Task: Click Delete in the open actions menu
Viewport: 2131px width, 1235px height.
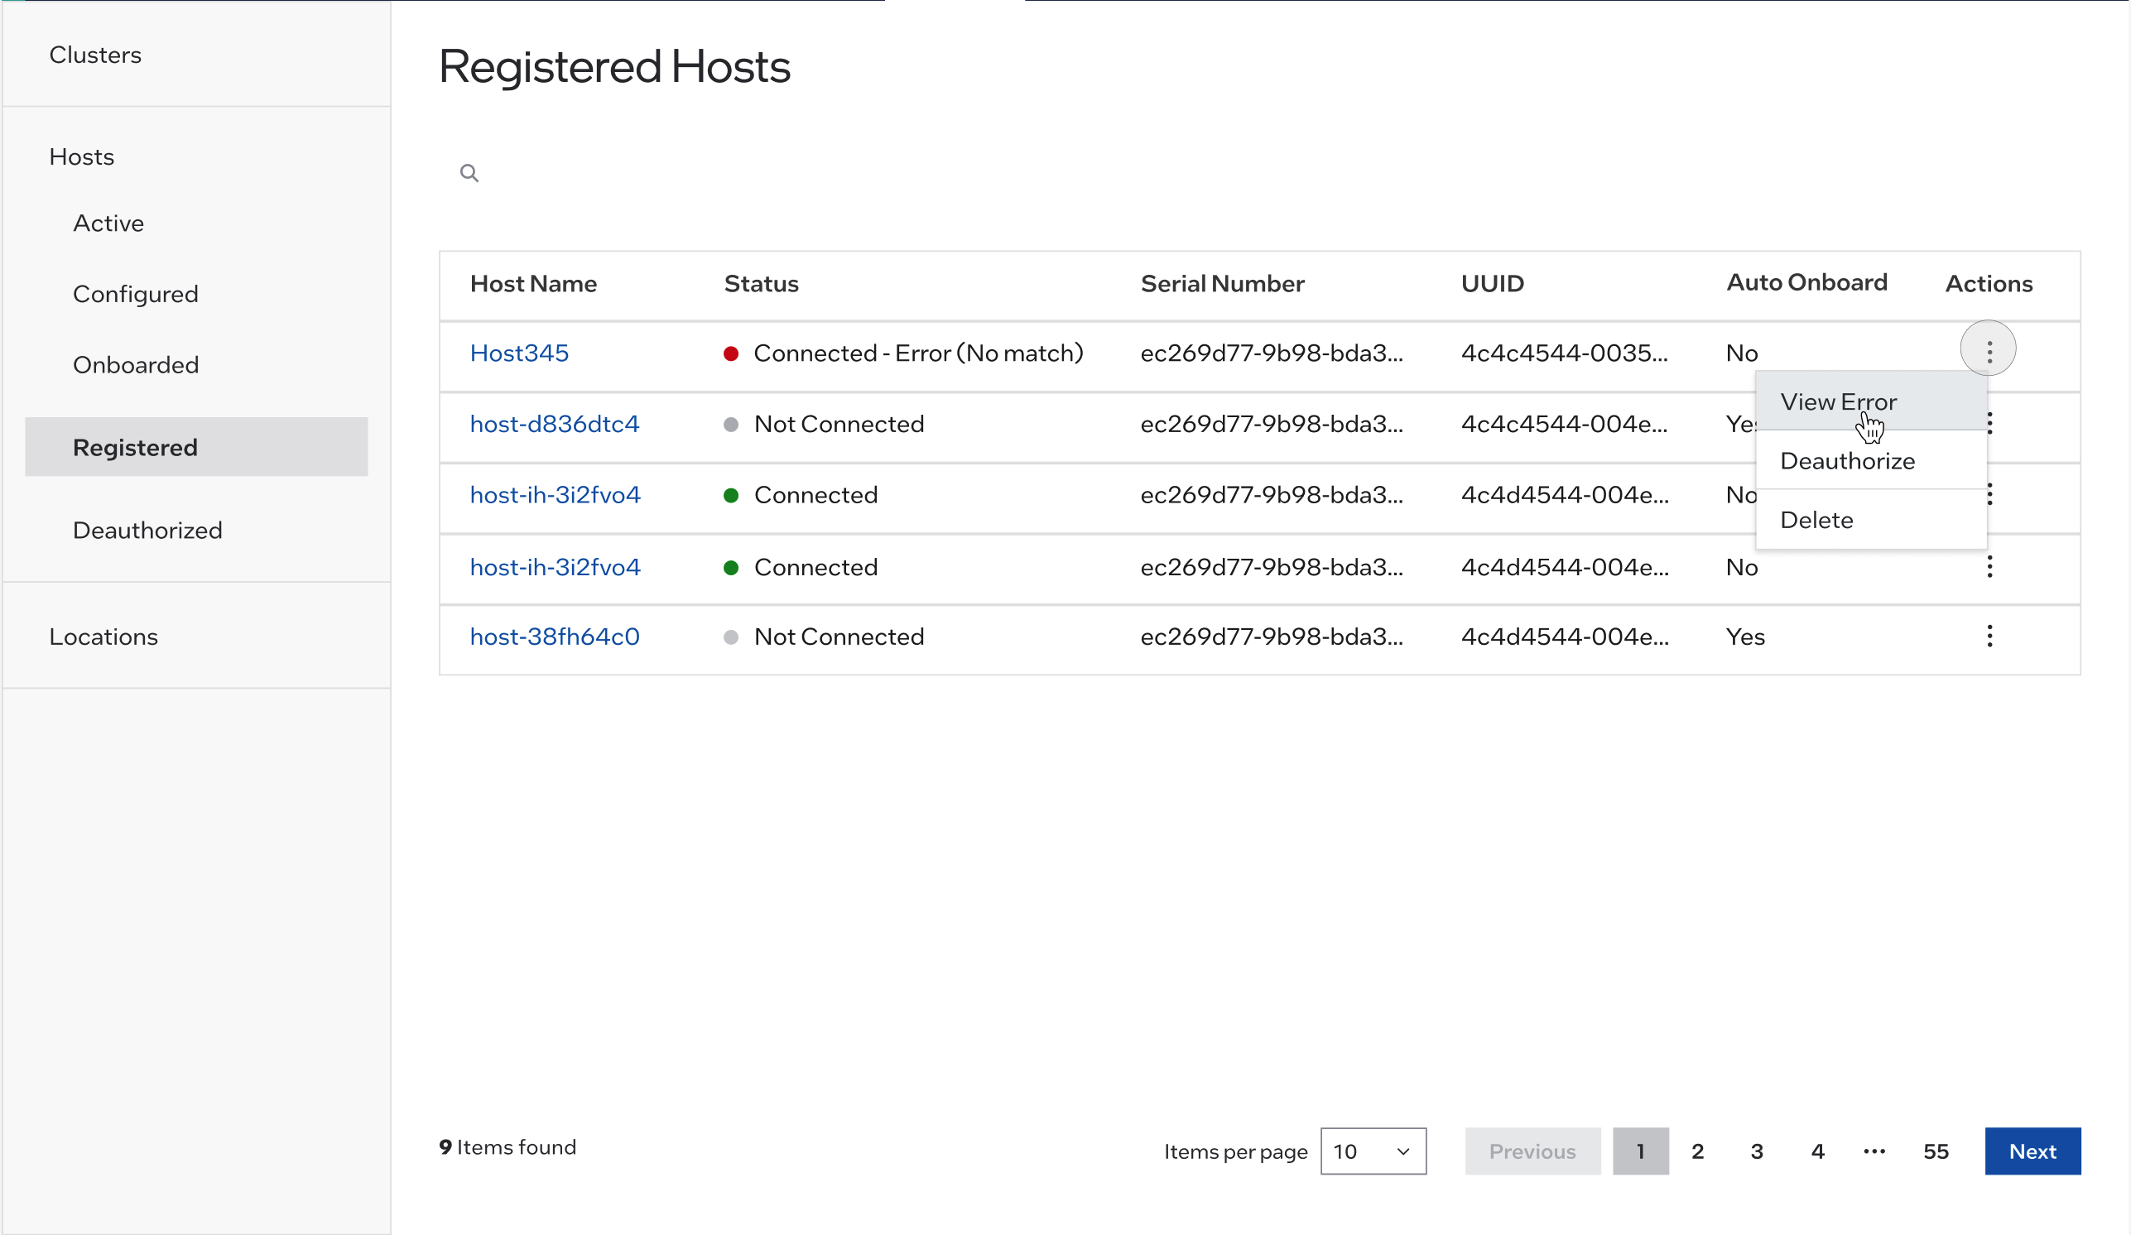Action: [x=1816, y=519]
